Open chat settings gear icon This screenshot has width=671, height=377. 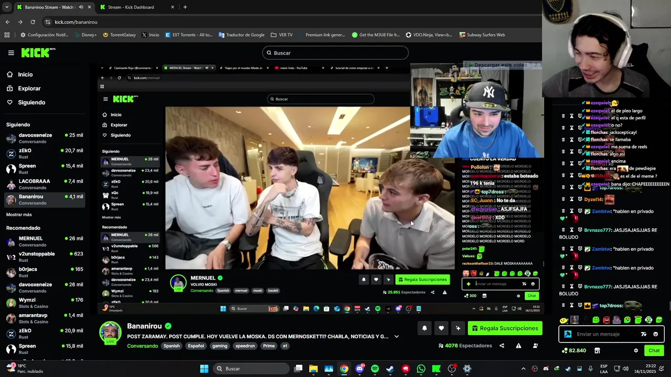pyautogui.click(x=636, y=350)
